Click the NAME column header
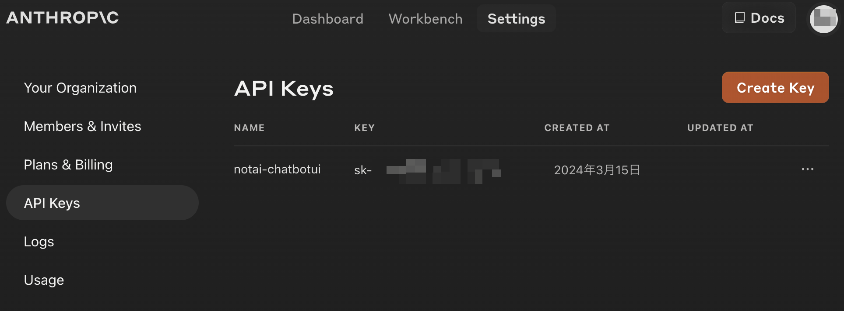Screen dimensions: 844x311 click(x=249, y=128)
